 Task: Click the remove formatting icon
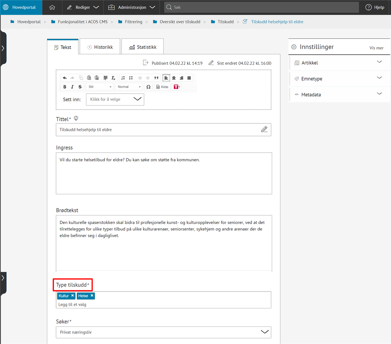point(113,78)
